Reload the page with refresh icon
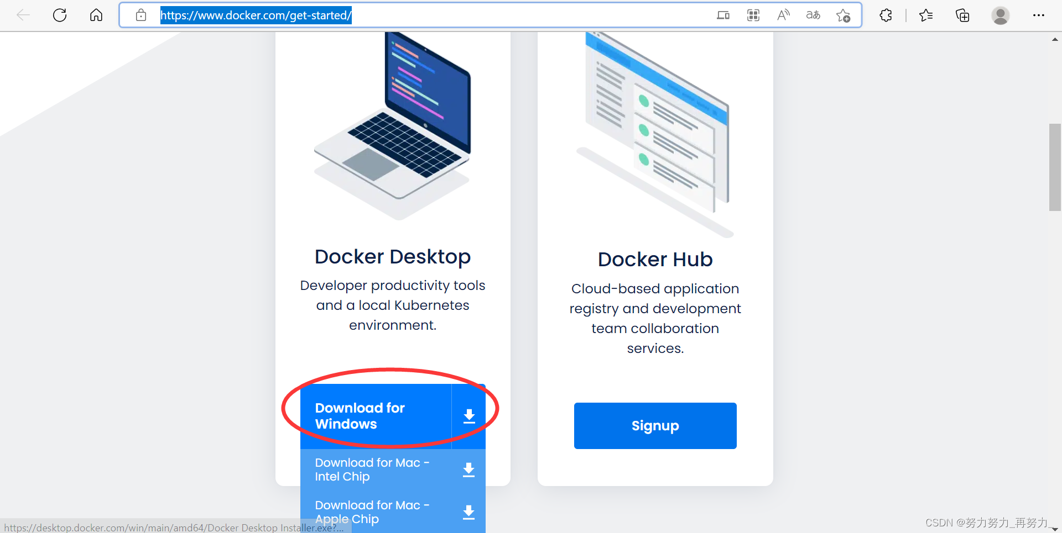The height and width of the screenshot is (533, 1062). [60, 15]
